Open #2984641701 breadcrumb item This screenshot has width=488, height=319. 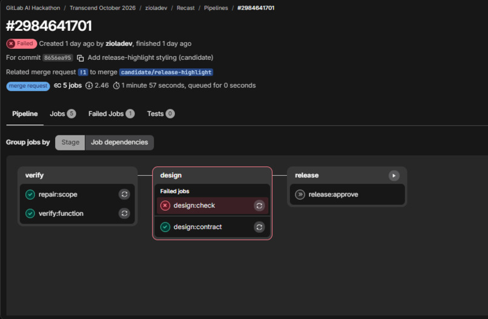(x=256, y=8)
